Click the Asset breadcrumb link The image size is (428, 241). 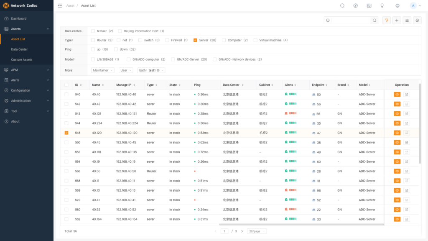pyautogui.click(x=70, y=5)
